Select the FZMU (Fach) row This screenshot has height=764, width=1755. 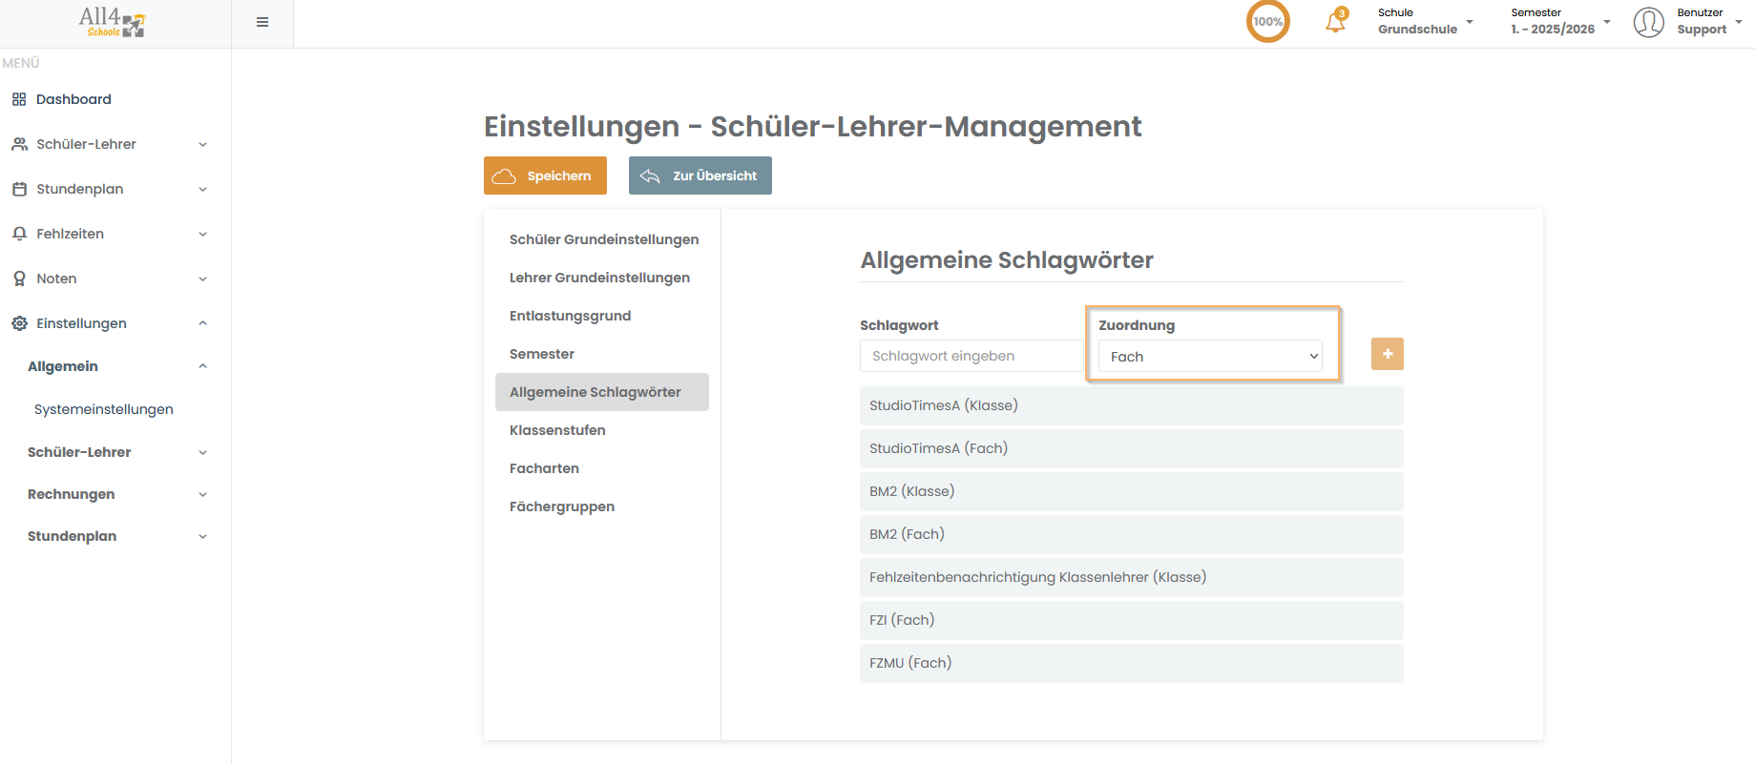point(1131,663)
